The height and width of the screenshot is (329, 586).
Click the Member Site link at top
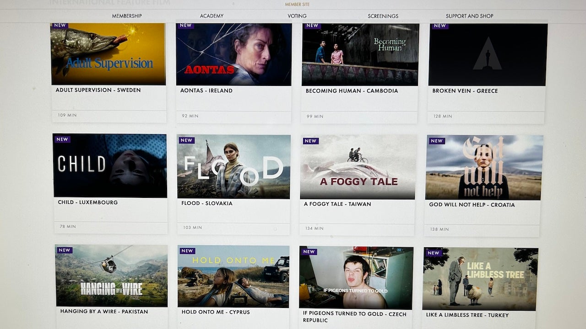tap(297, 5)
